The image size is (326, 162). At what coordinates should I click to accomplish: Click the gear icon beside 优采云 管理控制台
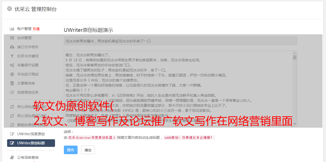[9, 9]
